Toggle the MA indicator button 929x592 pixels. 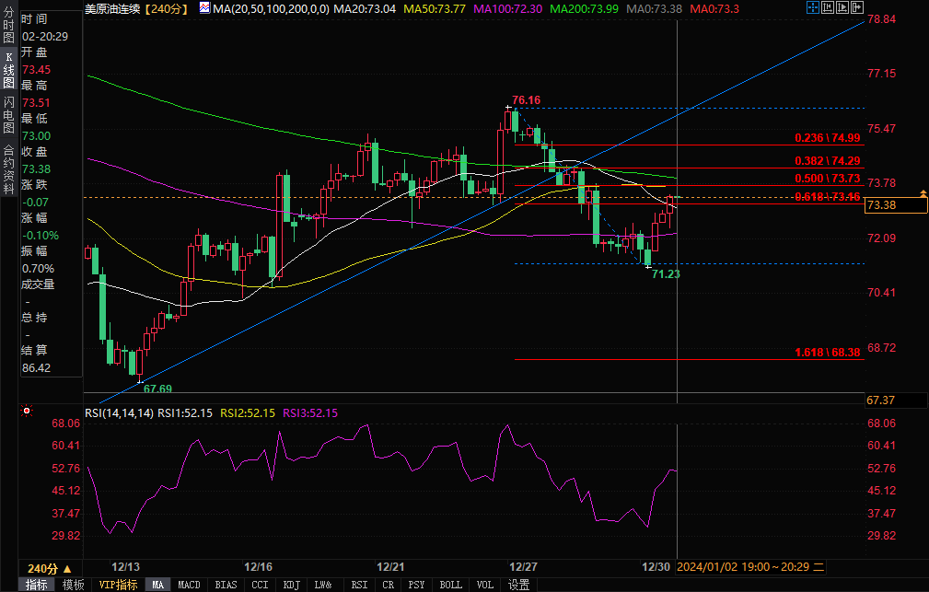pyautogui.click(x=157, y=585)
